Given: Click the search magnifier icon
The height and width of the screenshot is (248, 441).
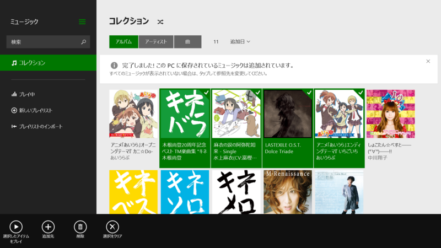Looking at the screenshot, I should click(84, 42).
